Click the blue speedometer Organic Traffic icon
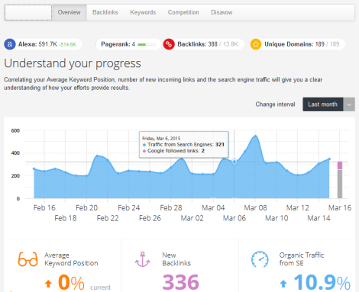This screenshot has height=292, width=359. click(x=260, y=259)
